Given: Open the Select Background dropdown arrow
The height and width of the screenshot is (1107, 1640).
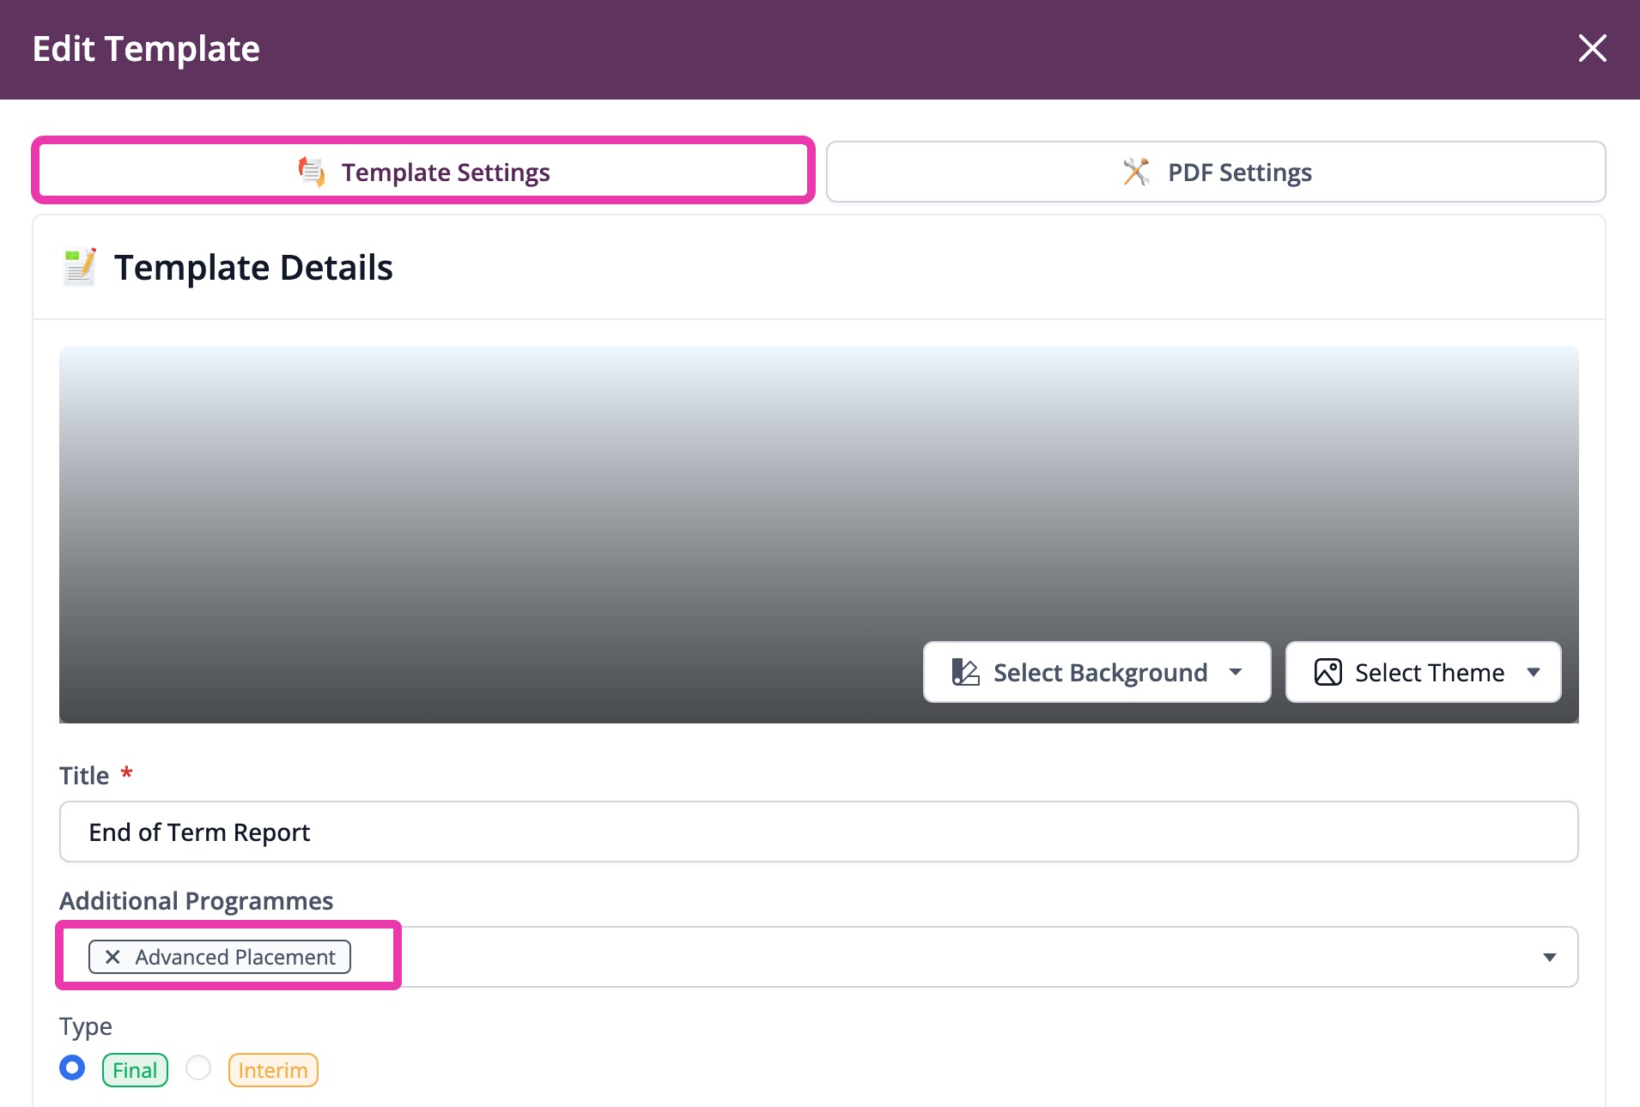Looking at the screenshot, I should tap(1236, 672).
